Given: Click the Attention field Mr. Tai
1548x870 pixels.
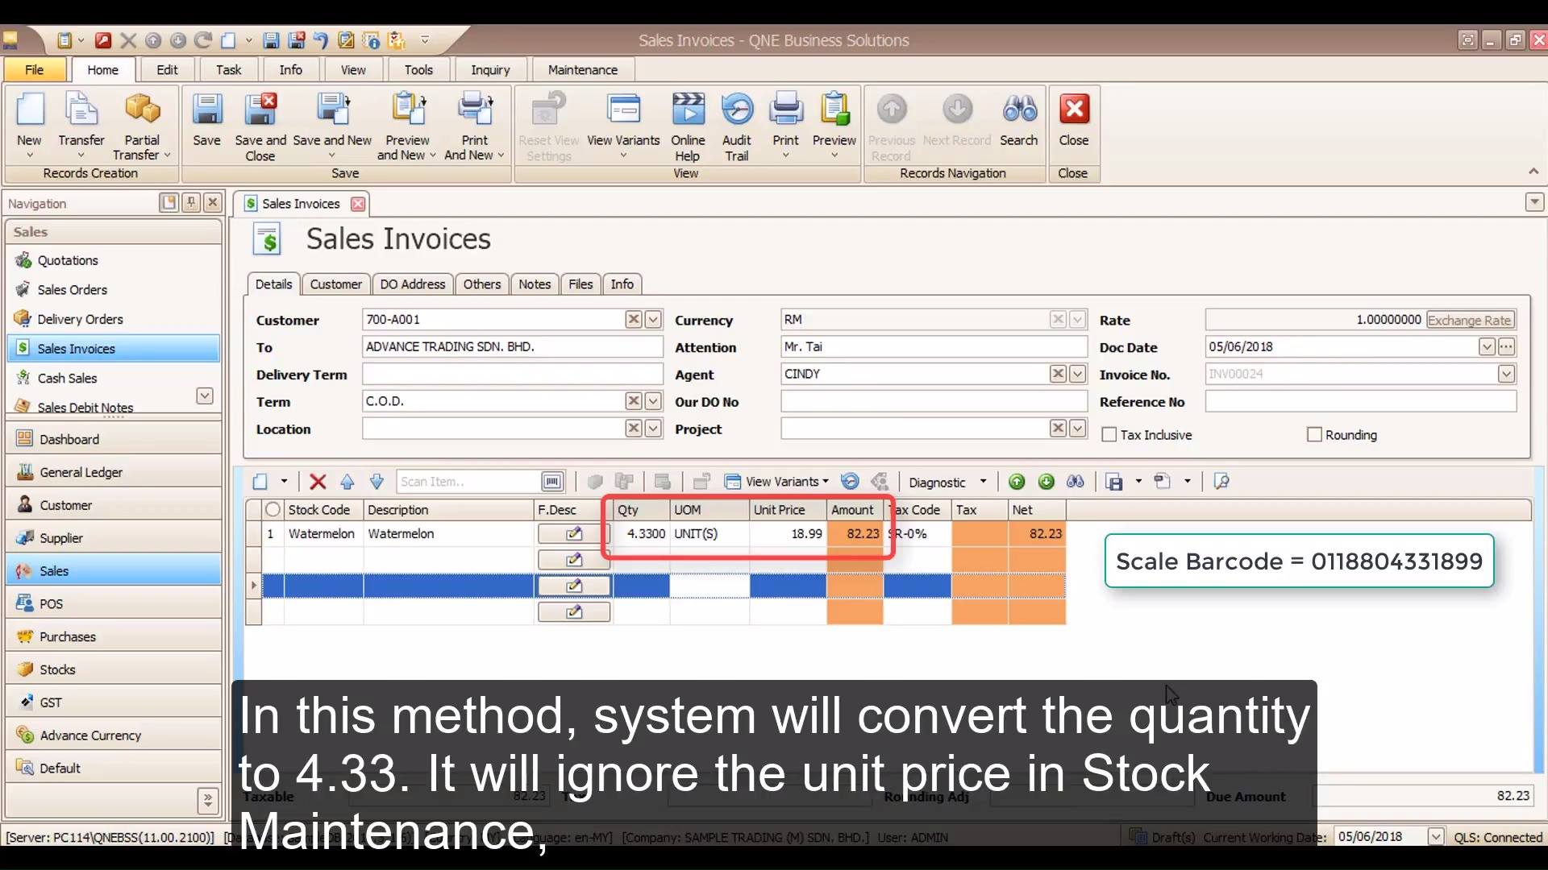Looking at the screenshot, I should 934,347.
